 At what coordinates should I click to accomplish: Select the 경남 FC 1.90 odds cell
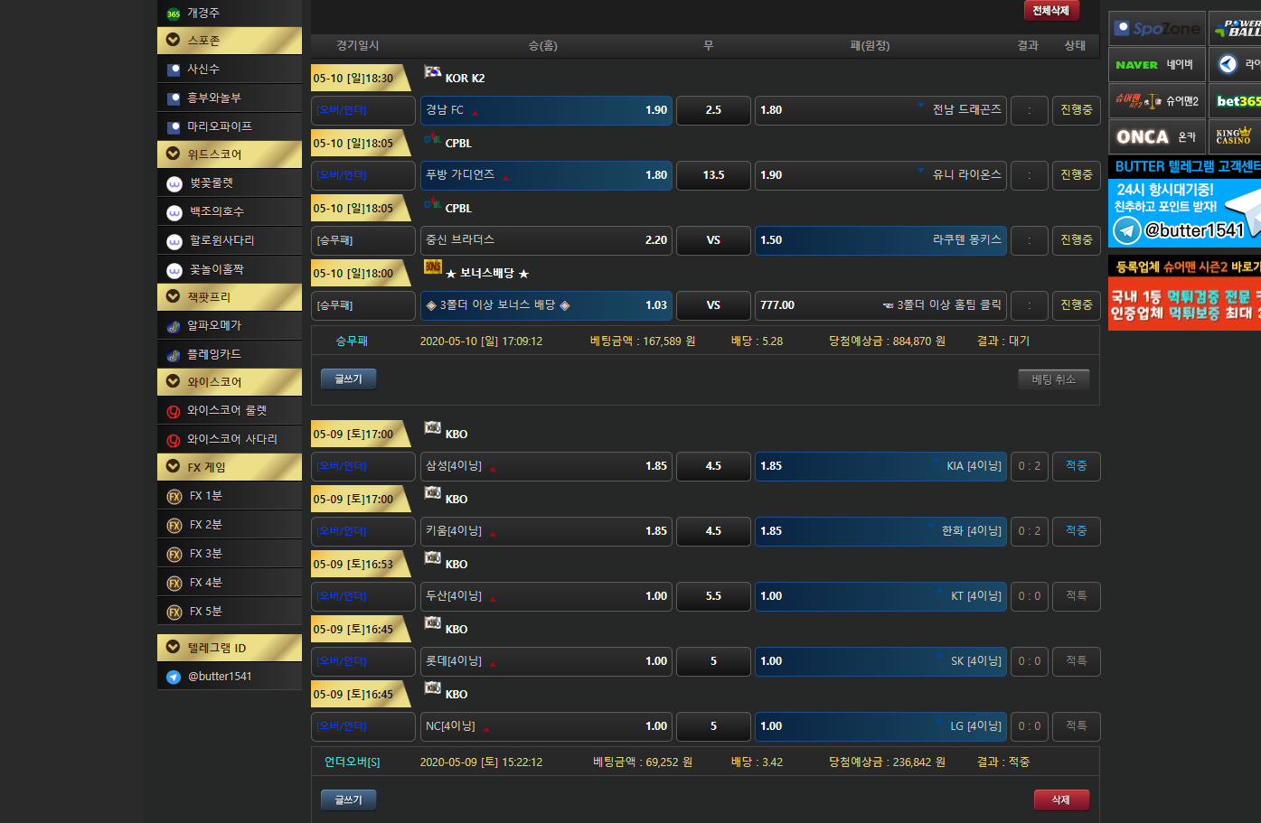pyautogui.click(x=546, y=110)
